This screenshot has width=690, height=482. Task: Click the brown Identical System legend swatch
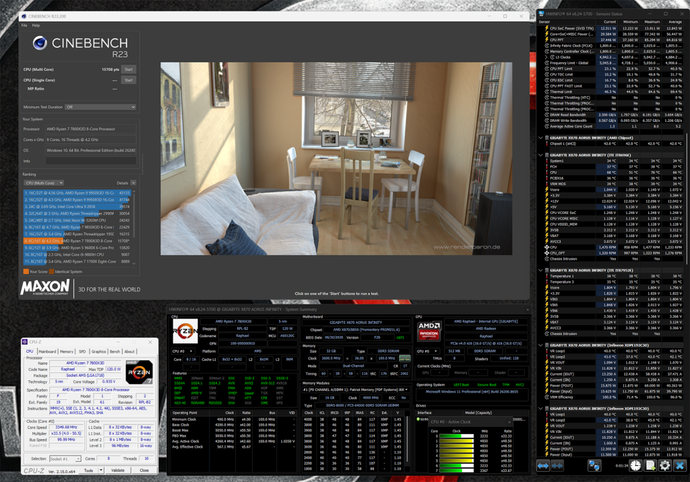(x=51, y=272)
